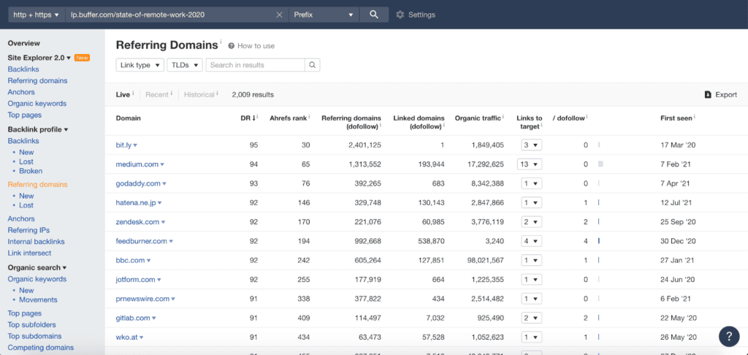
Task: Open the Link type filter dropdown
Action: 139,65
